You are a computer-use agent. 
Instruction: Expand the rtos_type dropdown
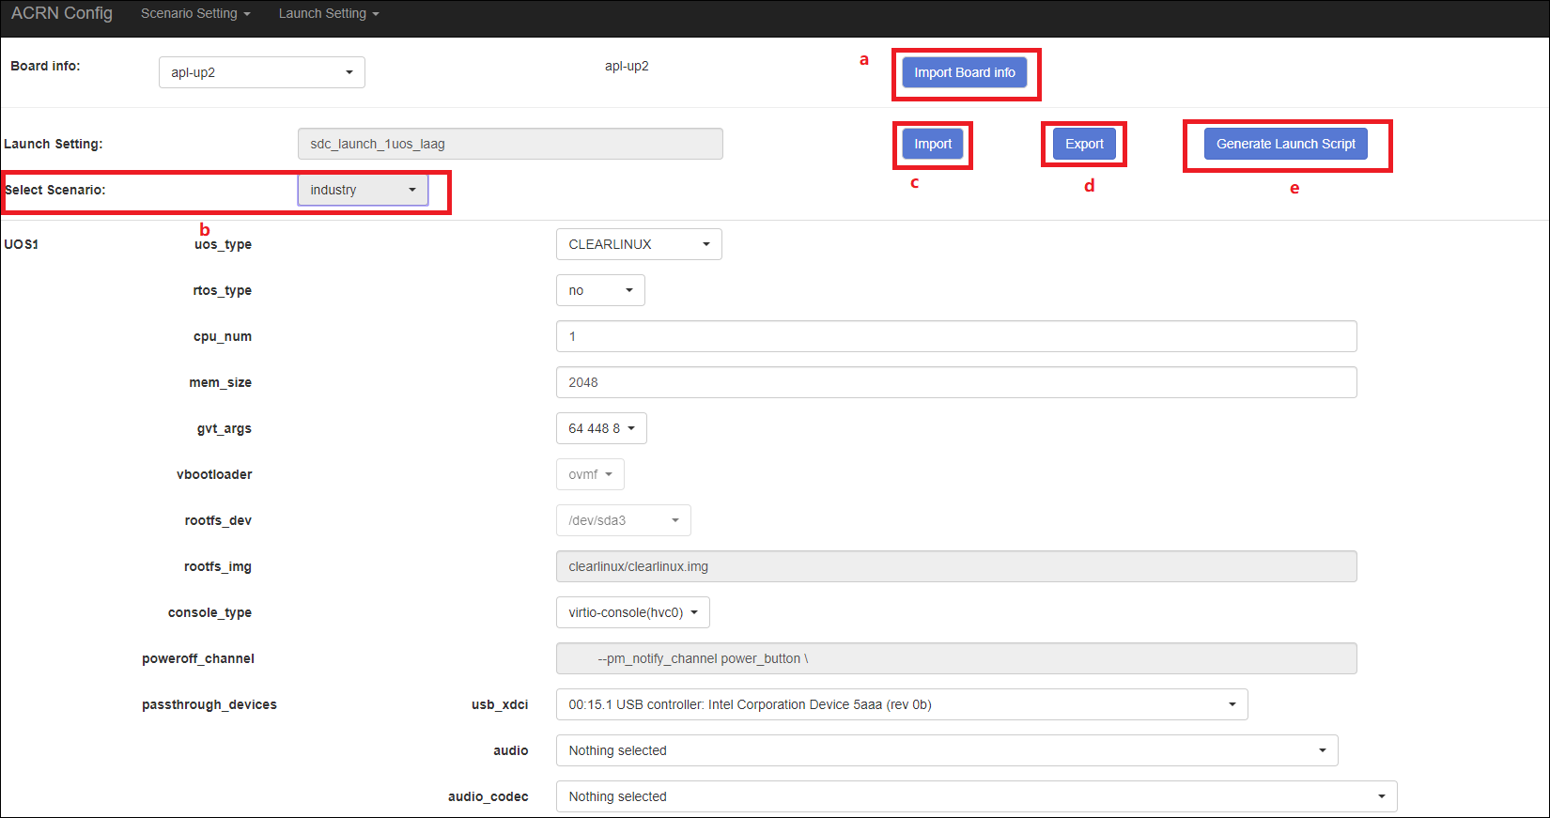point(599,290)
